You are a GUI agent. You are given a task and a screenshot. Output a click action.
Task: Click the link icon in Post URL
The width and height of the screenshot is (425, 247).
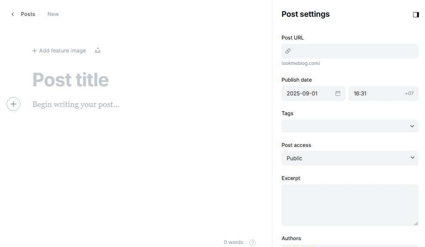[288, 51]
